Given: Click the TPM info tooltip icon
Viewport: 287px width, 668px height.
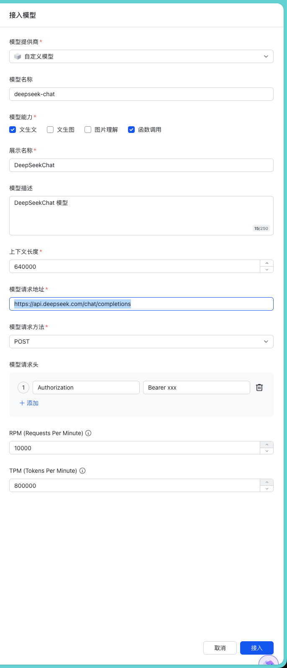Looking at the screenshot, I should [82, 471].
